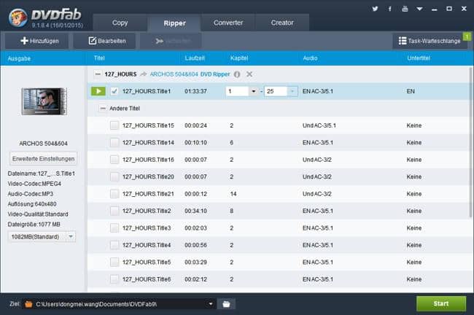Remove the 127_HOURS source with X icon
Image resolution: width=474 pixels, height=315 pixels.
click(249, 74)
